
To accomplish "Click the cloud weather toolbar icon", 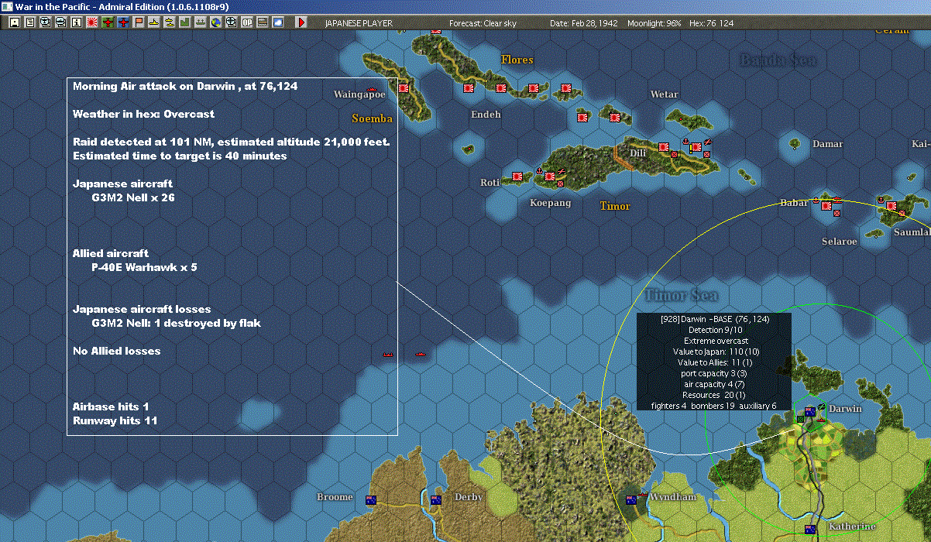I will [x=278, y=22].
